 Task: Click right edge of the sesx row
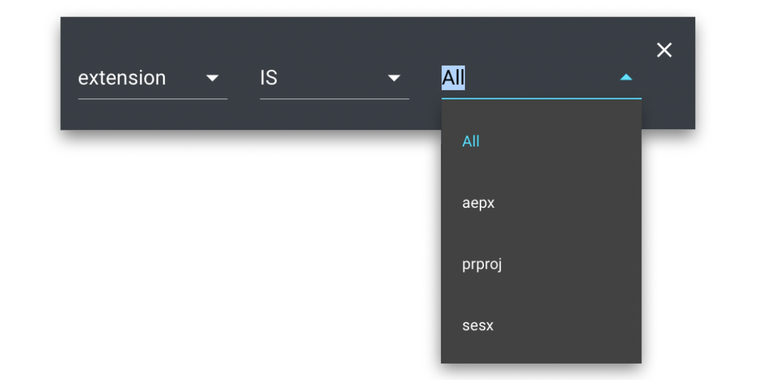coord(625,325)
